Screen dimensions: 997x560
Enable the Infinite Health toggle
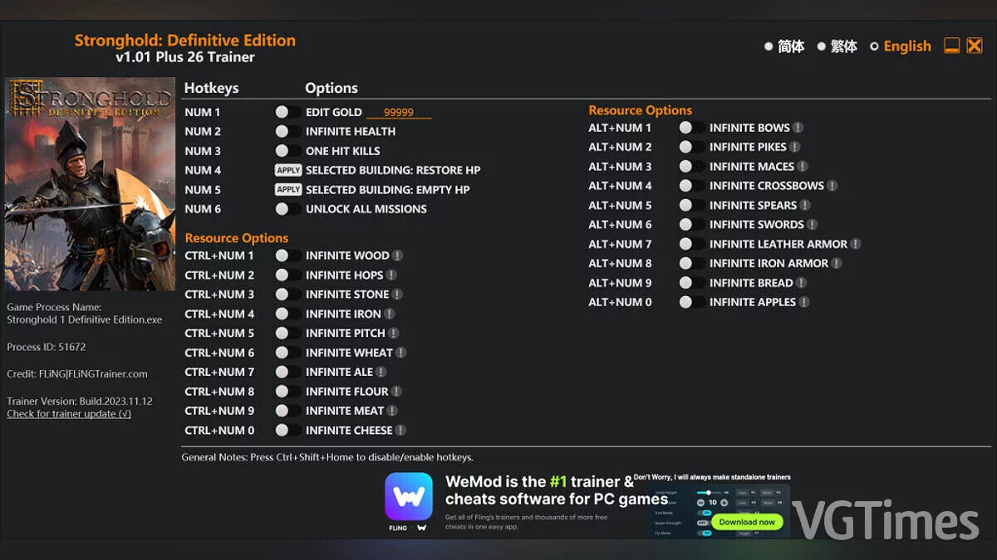coord(287,131)
